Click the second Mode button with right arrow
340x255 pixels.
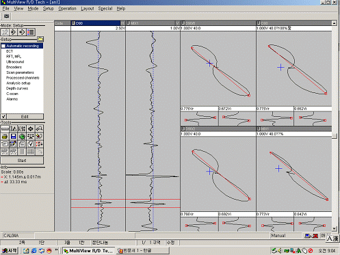point(13,32)
